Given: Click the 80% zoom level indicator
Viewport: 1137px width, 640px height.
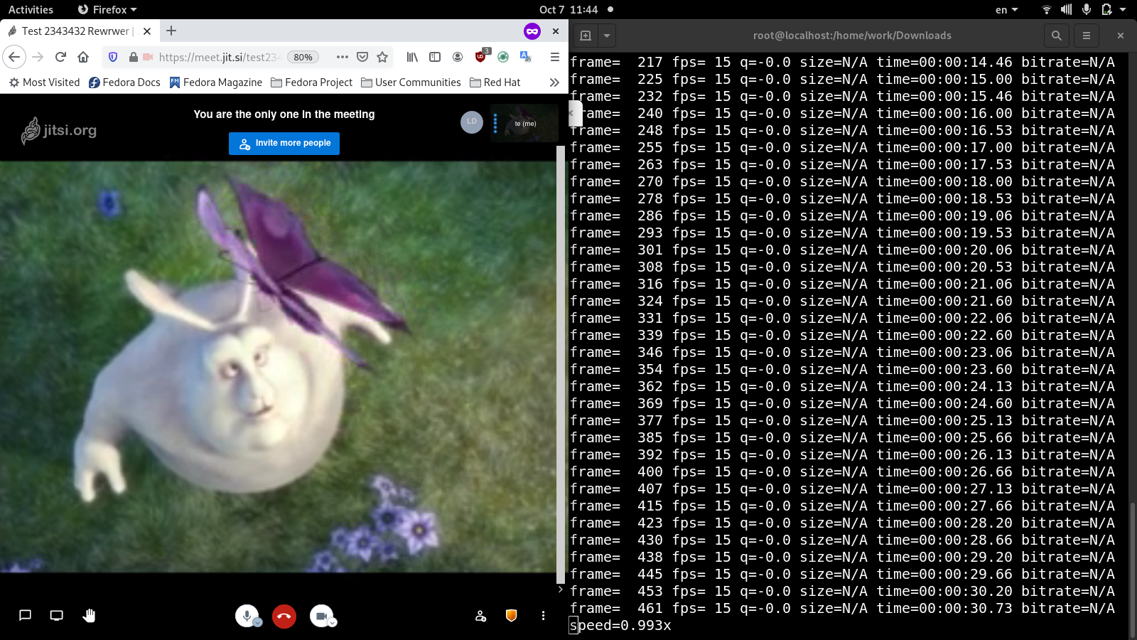Looking at the screenshot, I should [303, 57].
